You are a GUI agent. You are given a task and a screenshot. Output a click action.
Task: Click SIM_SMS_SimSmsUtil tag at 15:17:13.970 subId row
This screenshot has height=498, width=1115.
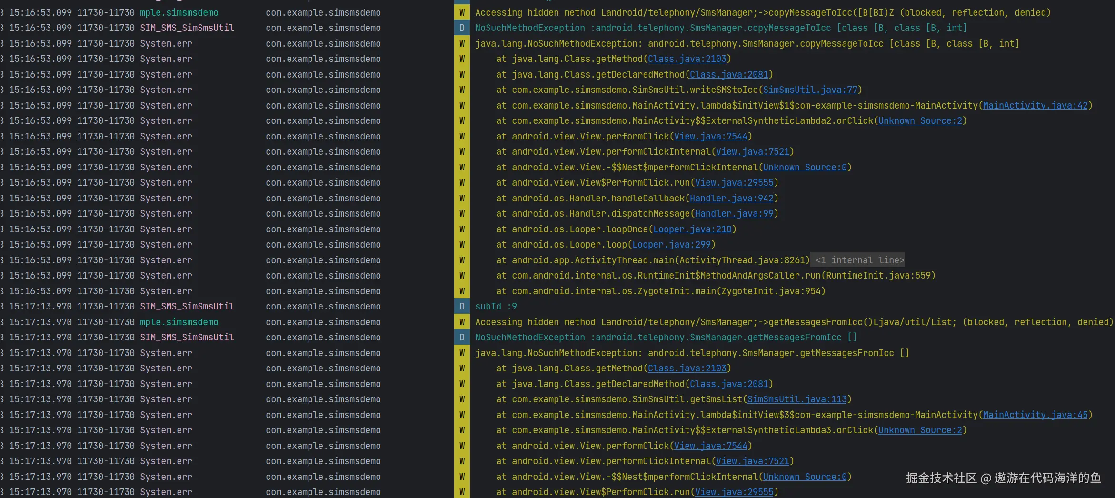[187, 306]
